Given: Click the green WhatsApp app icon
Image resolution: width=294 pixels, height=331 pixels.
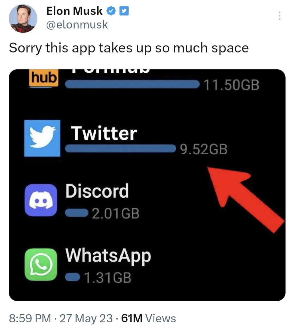Looking at the screenshot, I should click(41, 264).
